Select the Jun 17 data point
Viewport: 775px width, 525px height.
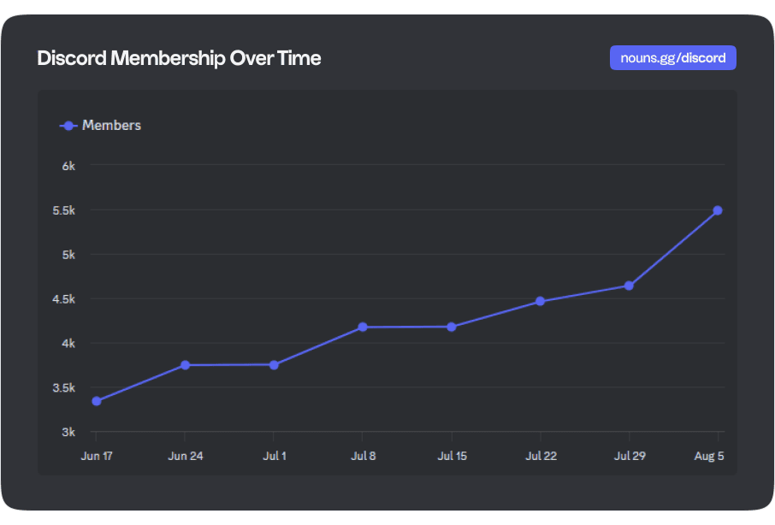[x=97, y=401]
